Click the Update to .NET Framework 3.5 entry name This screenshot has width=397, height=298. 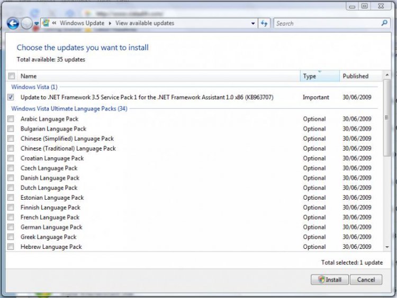coord(147,97)
